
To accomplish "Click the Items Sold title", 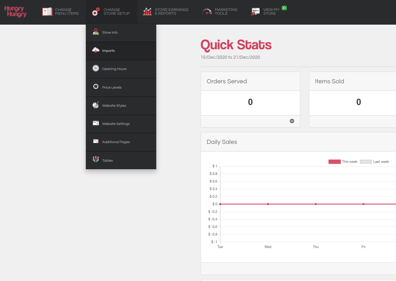I will pyautogui.click(x=329, y=81).
